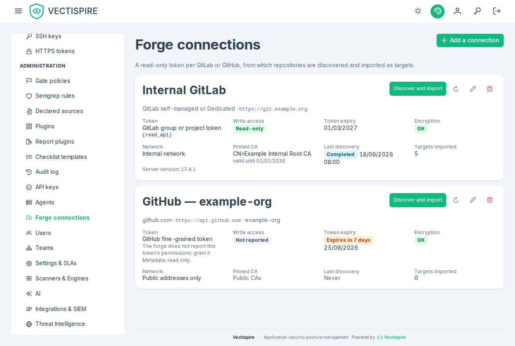Click the logout icon
This screenshot has width=515, height=346.
(x=497, y=11)
